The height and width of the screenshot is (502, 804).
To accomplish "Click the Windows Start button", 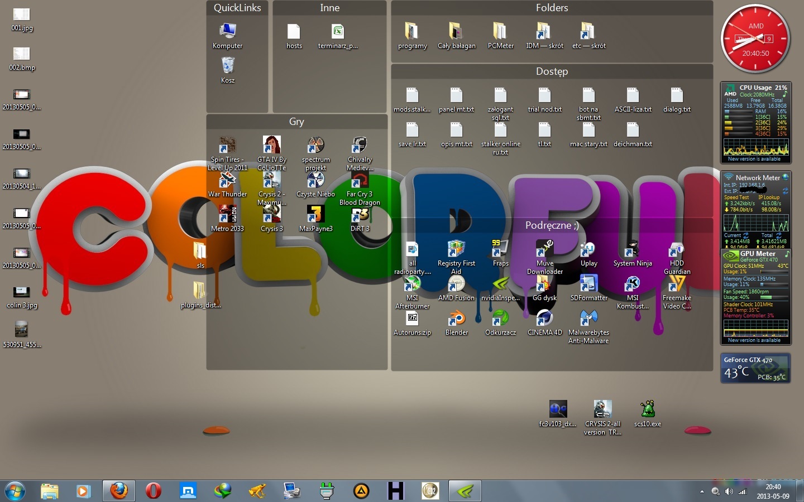I will pos(15,491).
